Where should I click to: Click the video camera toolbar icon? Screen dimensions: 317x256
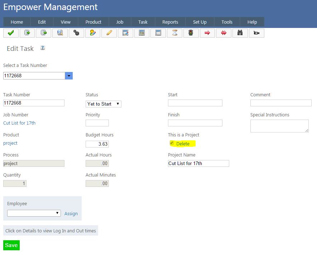[256, 33]
